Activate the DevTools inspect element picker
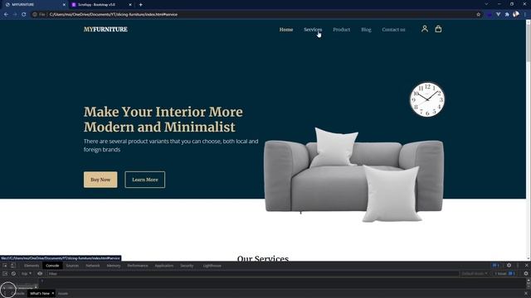Image resolution: width=531 pixels, height=298 pixels. tap(5, 266)
